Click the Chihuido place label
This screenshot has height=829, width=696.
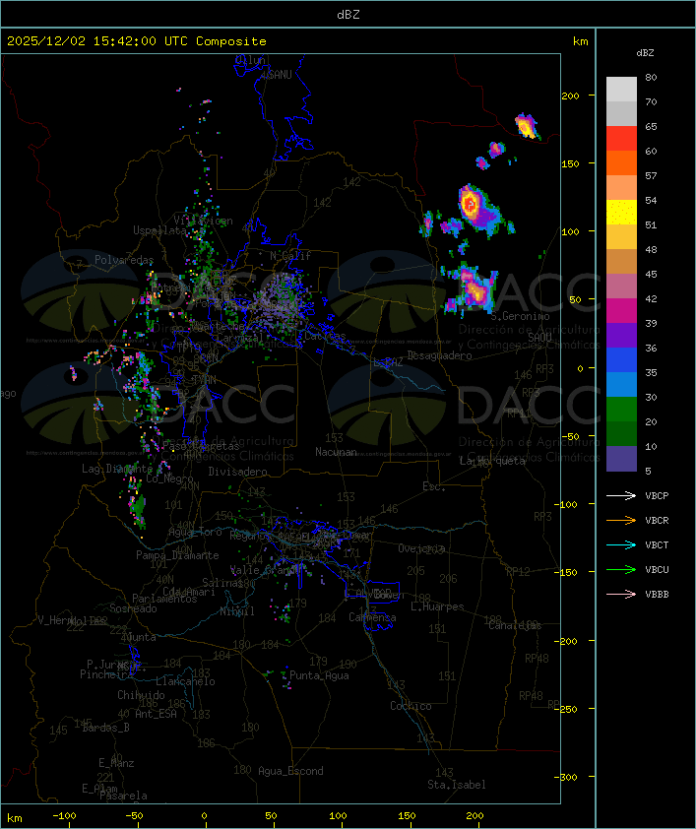tap(141, 695)
